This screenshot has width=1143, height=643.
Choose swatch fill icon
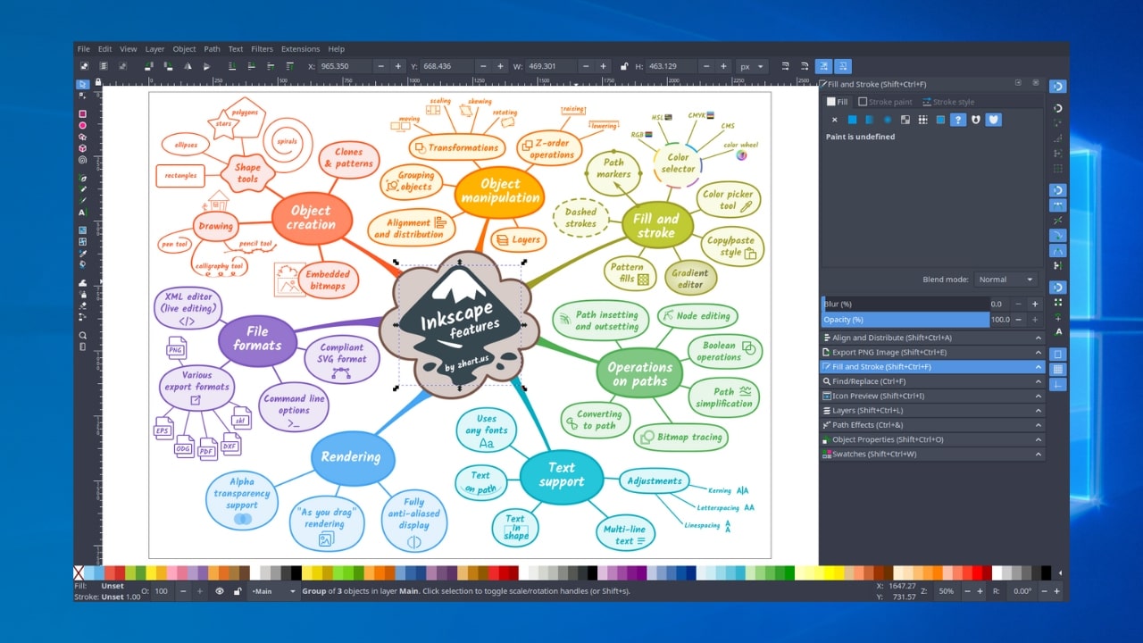click(x=940, y=120)
